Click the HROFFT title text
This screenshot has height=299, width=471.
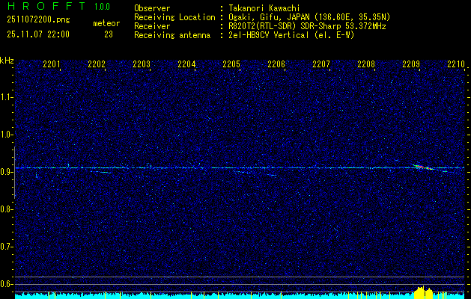(x=41, y=7)
